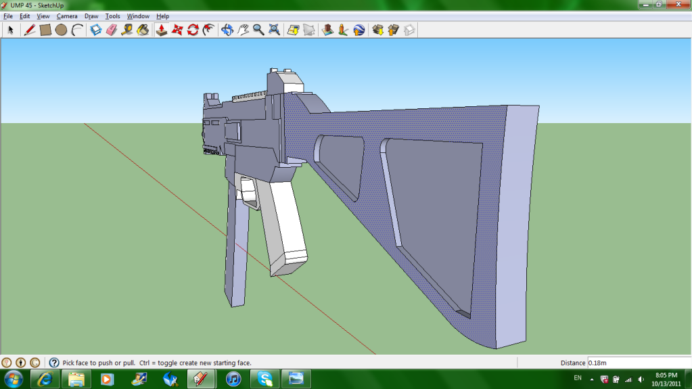The width and height of the screenshot is (692, 389).
Task: Open Windows Media Player from the taskbar
Action: [x=108, y=379]
